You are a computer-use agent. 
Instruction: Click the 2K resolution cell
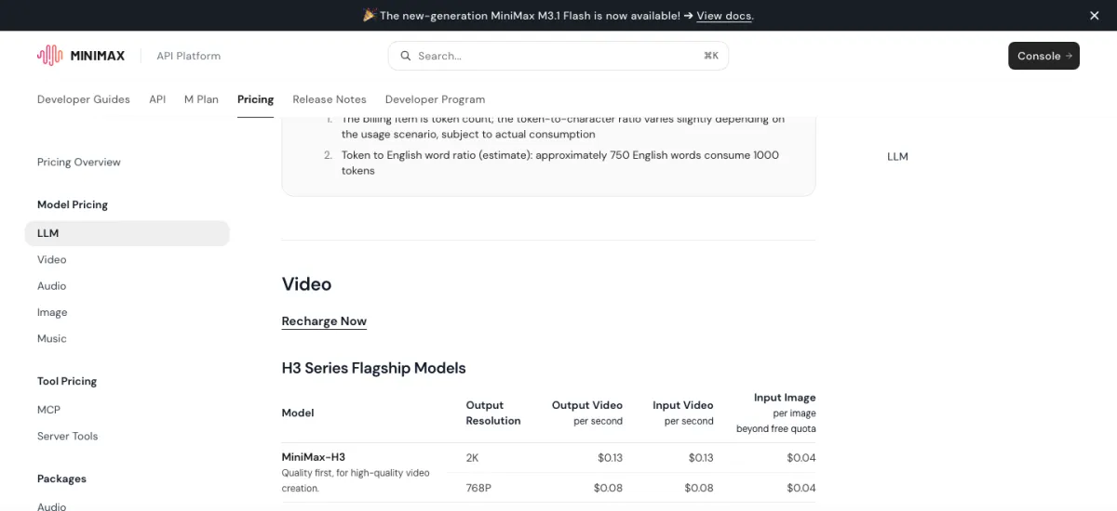[472, 457]
